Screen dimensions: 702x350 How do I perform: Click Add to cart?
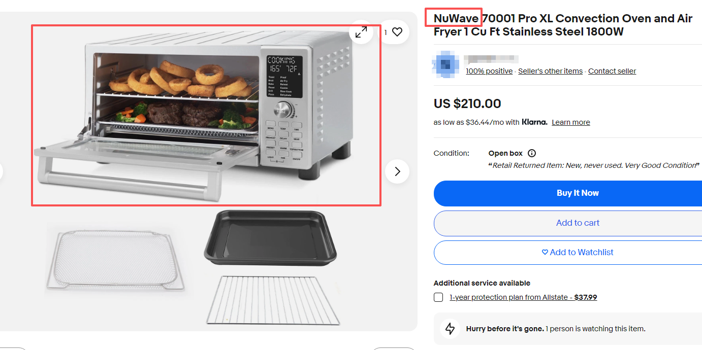[x=568, y=223]
